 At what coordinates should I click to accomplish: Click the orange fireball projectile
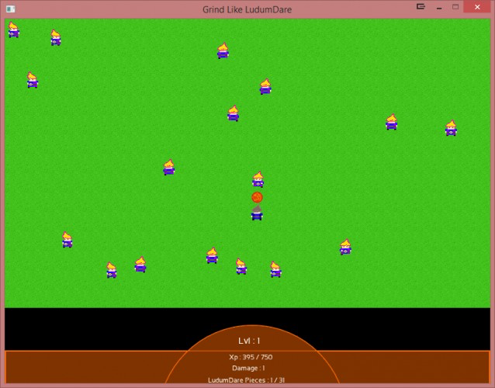coord(257,197)
